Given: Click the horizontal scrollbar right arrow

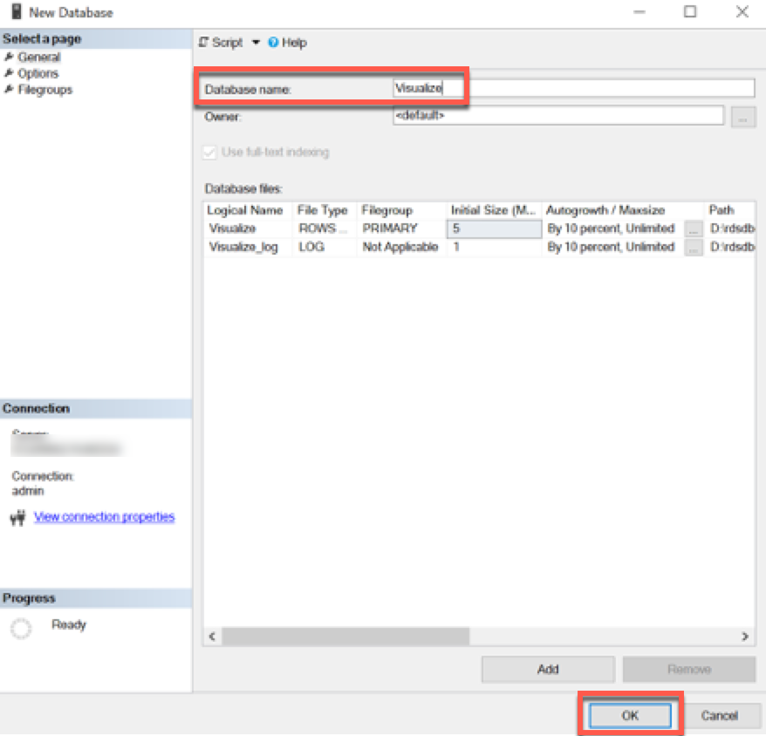Looking at the screenshot, I should [x=746, y=637].
